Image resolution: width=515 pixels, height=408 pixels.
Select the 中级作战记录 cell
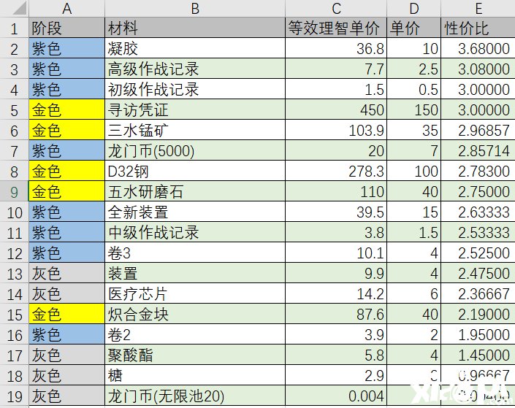[x=195, y=232]
